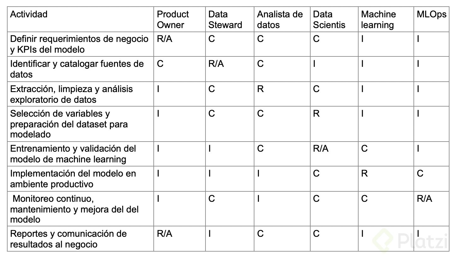Screen dimensions: 452x256
Task: Click the "Extracción, limpieza y análisis exploratorio" cell
Action: (x=71, y=94)
